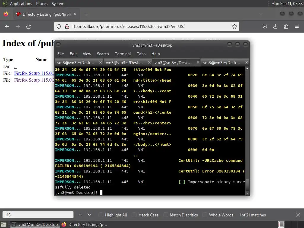Screen dimensions: 304x228
Task: Click the date and time clock
Action: pos(287,4)
